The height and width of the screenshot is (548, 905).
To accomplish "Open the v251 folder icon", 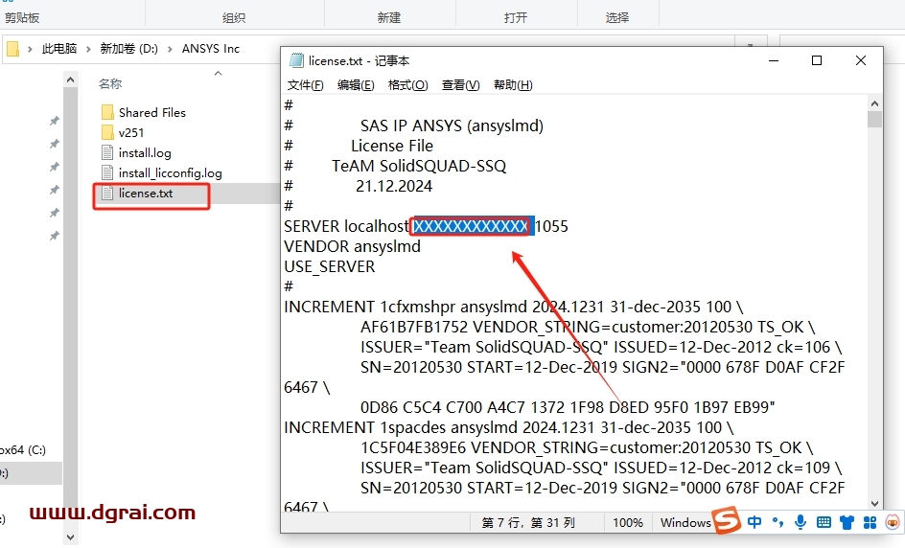I will pyautogui.click(x=107, y=132).
